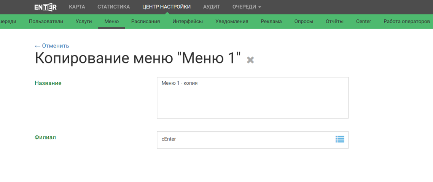Expand the ОЧЕРЕДИ dropdown menu
Viewport: 433px width, 182px height.
tap(247, 7)
